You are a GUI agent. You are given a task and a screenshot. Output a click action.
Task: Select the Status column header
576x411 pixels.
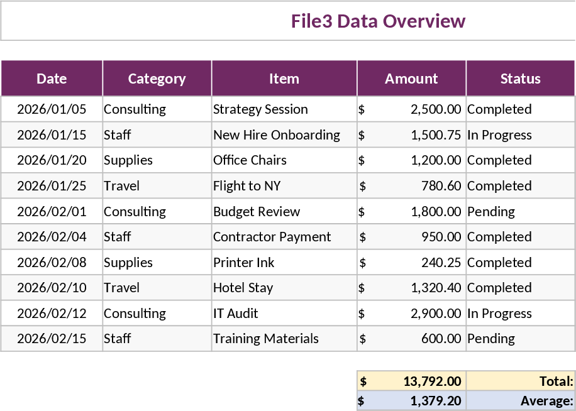coord(520,78)
